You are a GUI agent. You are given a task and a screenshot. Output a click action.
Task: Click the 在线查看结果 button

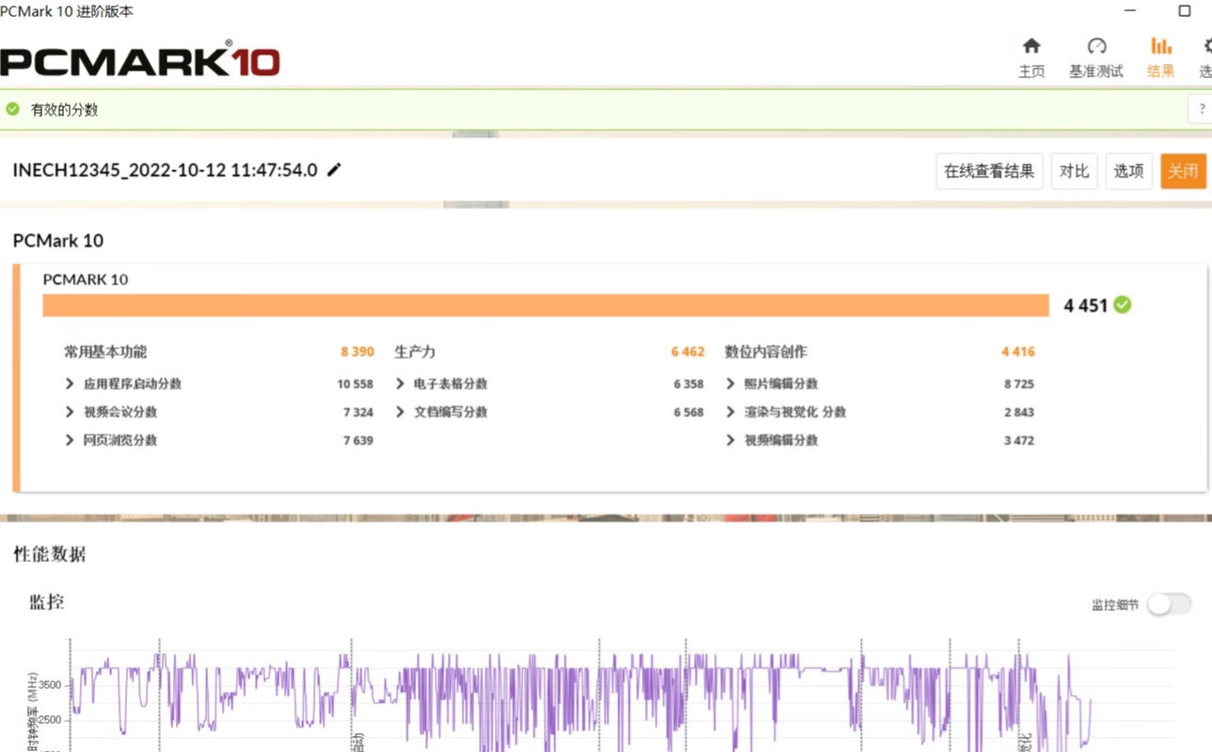pos(989,171)
